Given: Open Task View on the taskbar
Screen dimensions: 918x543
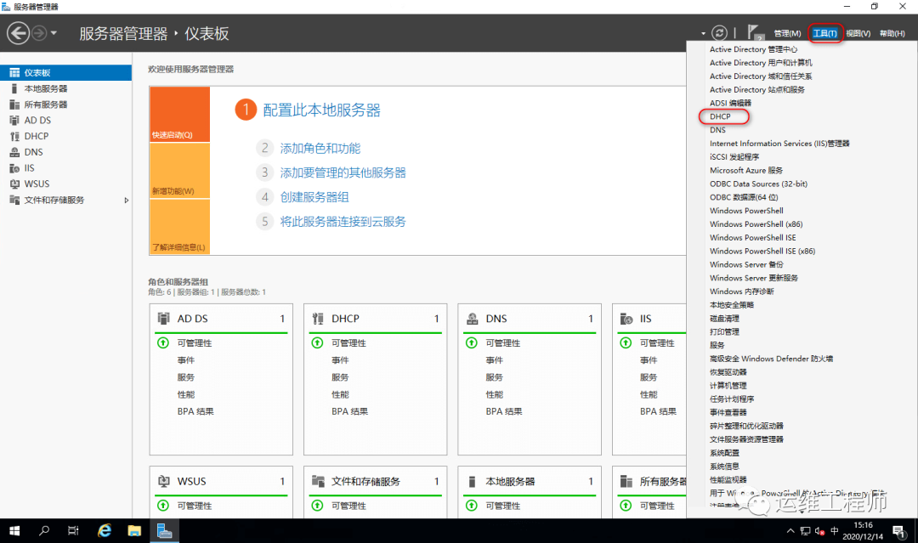Looking at the screenshot, I should tap(73, 531).
